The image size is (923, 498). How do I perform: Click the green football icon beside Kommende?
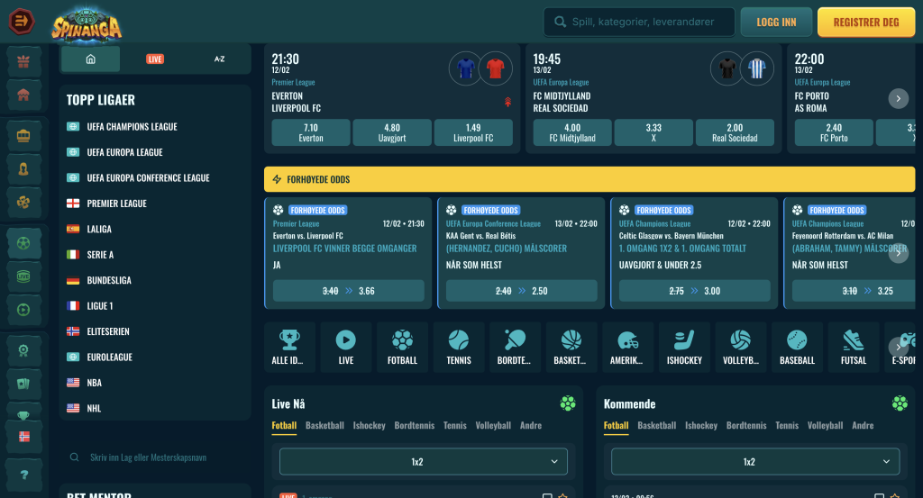(900, 403)
